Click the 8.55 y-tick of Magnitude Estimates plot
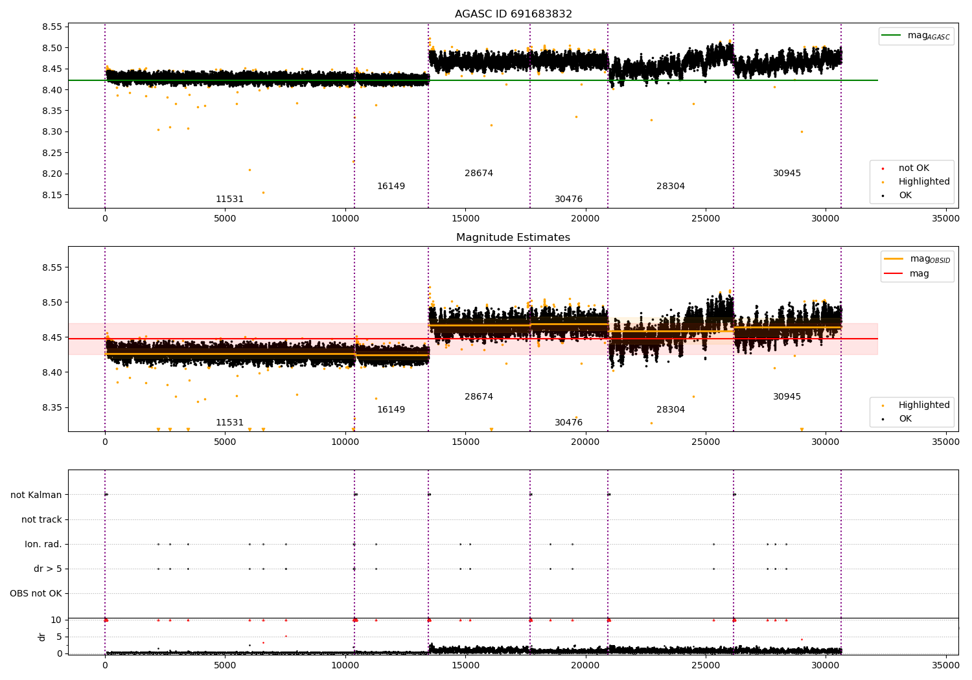 click(52, 267)
